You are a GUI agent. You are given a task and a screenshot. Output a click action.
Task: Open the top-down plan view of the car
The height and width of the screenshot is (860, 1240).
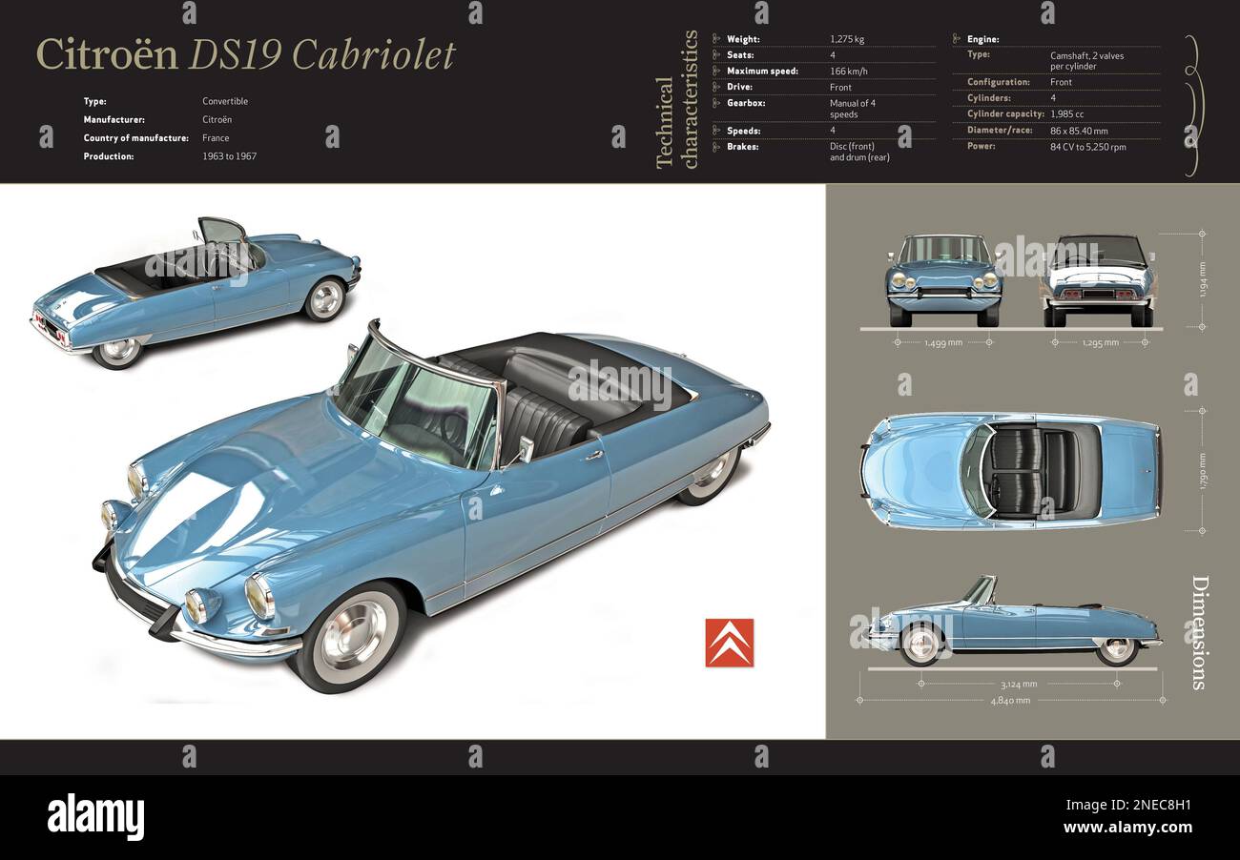tap(1010, 470)
